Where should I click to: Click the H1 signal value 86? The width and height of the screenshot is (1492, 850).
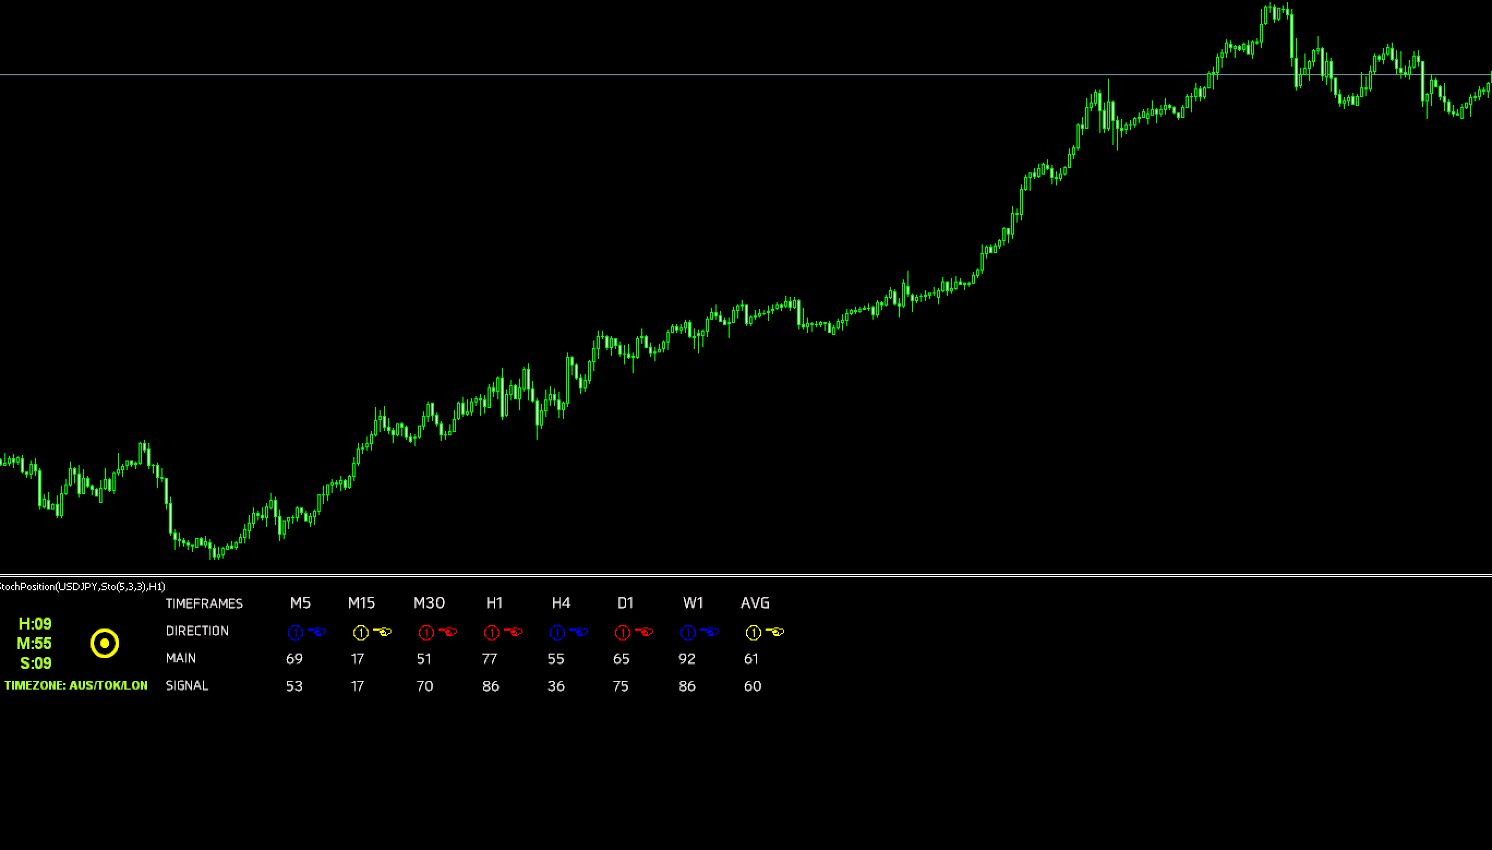[491, 686]
